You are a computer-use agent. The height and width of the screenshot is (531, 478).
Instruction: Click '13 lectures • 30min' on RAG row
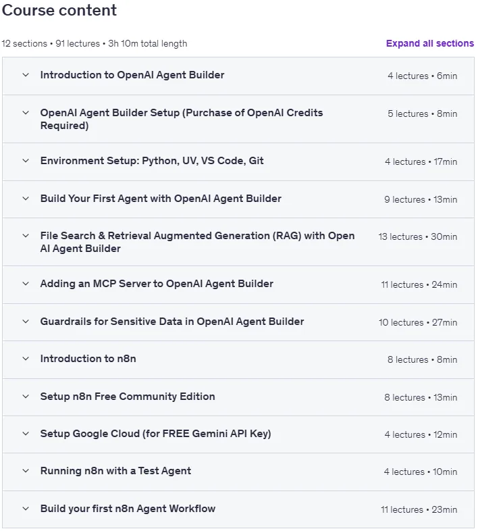[x=418, y=236]
